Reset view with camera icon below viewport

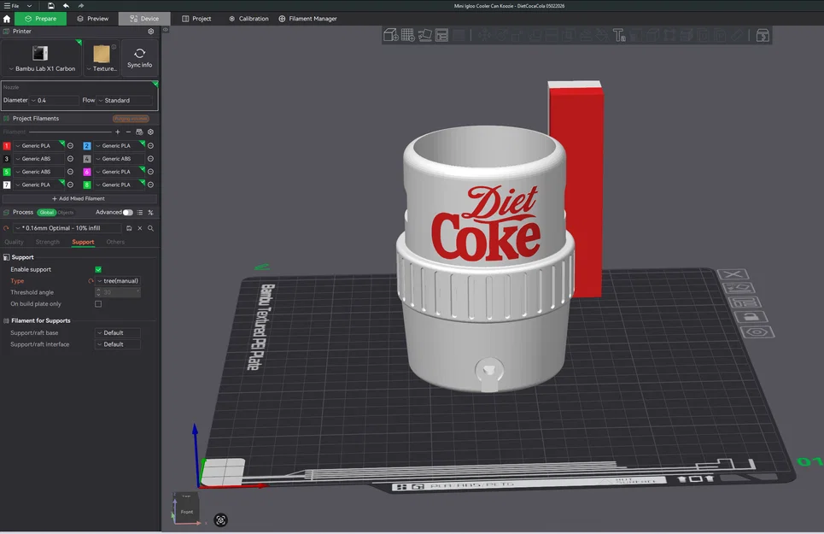tap(220, 520)
